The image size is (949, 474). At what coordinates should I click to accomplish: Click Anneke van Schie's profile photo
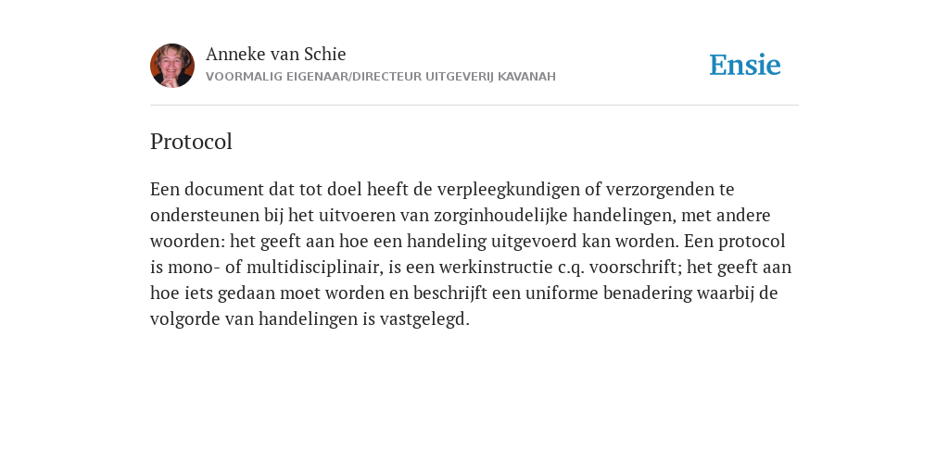coord(172,66)
